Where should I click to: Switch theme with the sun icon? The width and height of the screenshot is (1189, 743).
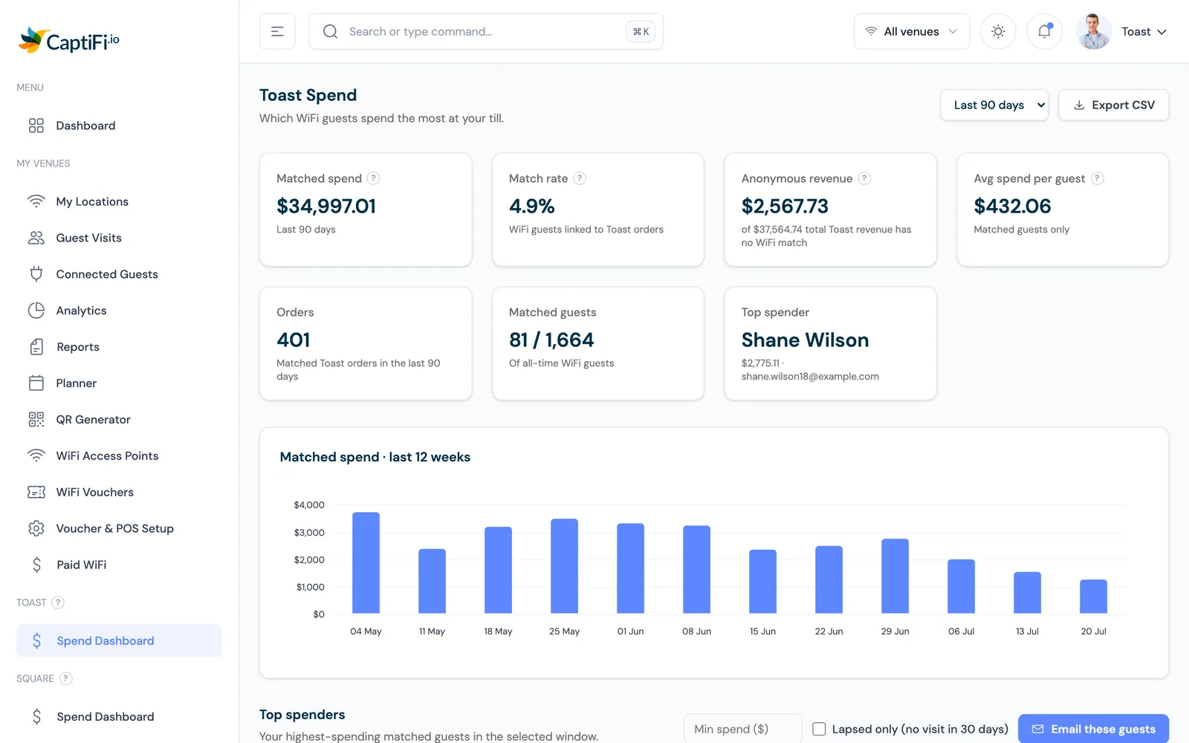pyautogui.click(x=998, y=31)
